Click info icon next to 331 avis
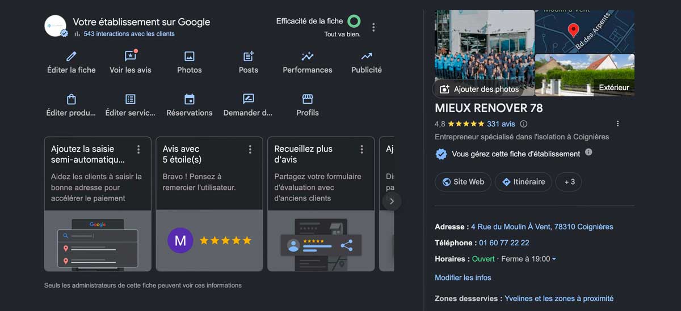Screen dimensions: 681x311 tap(524, 124)
